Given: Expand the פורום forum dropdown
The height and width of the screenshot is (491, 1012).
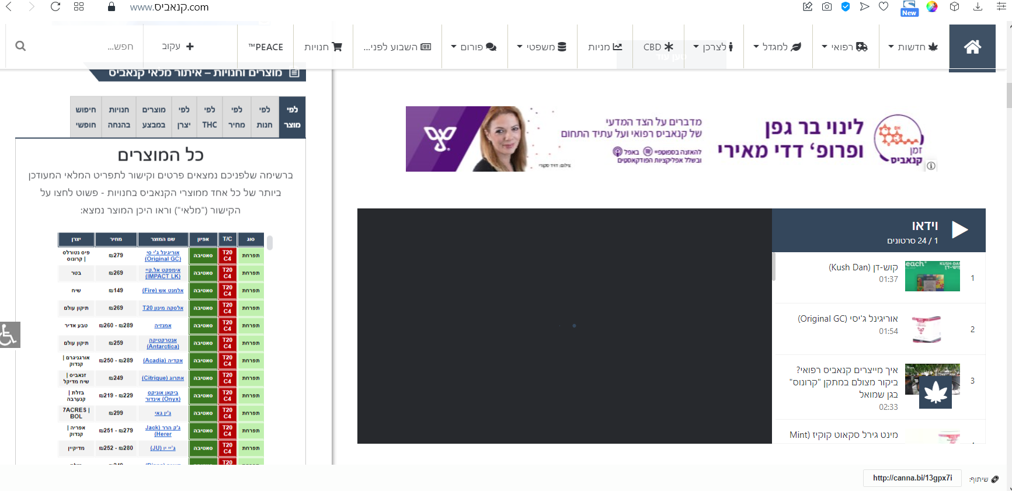Looking at the screenshot, I should (x=474, y=47).
